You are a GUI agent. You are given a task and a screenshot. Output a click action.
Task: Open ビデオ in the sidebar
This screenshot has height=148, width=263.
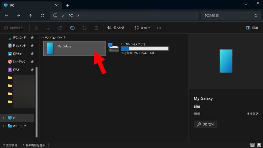[14, 70]
